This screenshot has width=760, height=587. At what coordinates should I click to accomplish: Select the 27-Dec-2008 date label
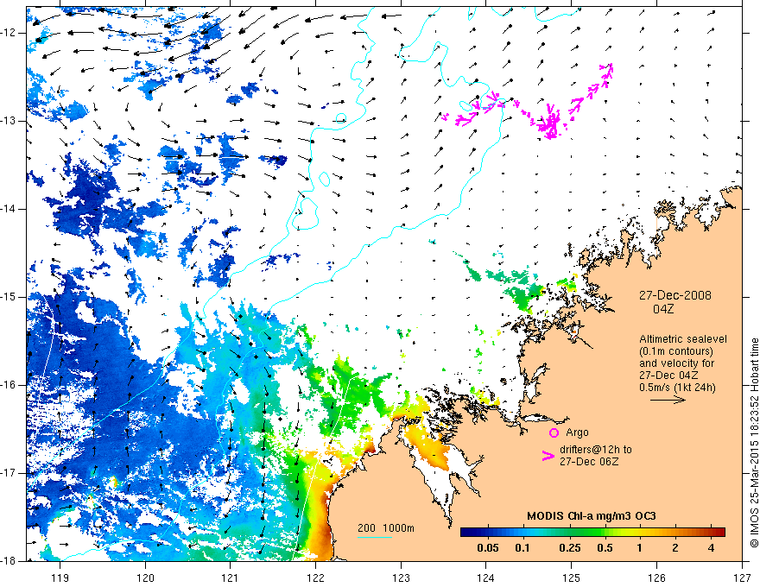[675, 295]
